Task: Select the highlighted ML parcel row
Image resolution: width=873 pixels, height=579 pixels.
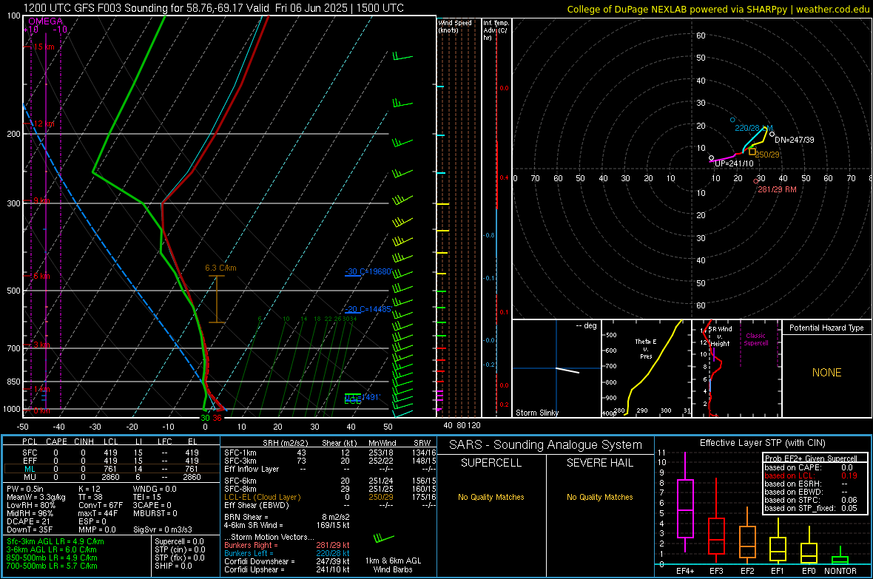Action: 111,469
